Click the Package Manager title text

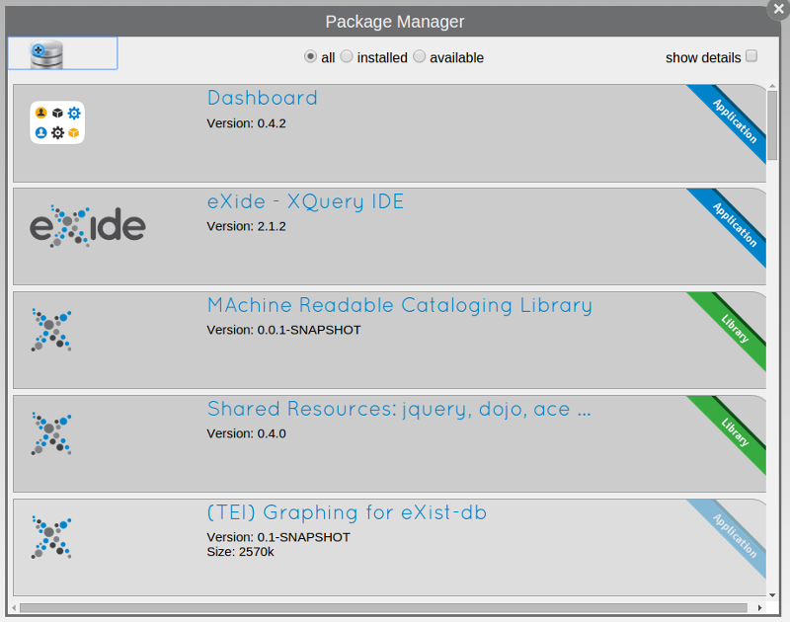coord(394,22)
